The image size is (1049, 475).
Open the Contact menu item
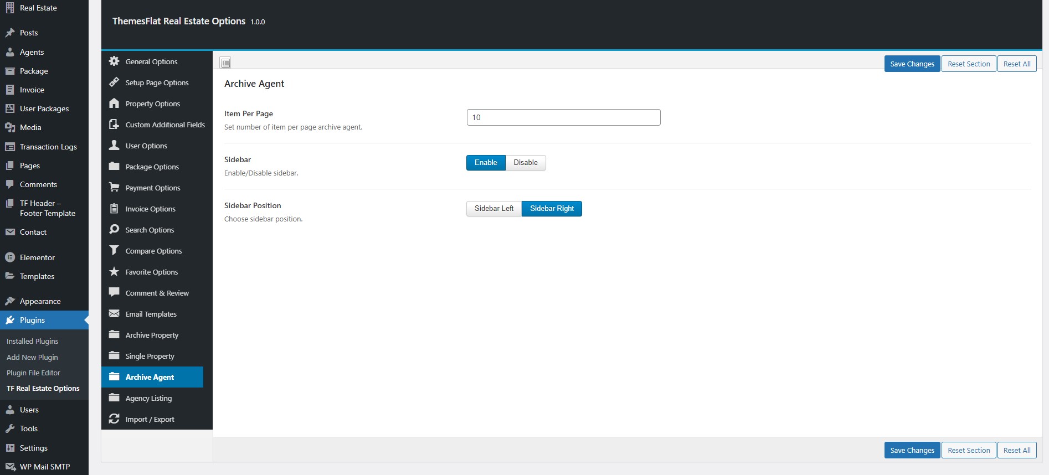[x=44, y=232]
